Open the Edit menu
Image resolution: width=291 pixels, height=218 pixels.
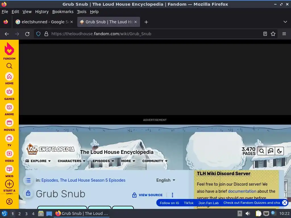[x=15, y=12]
